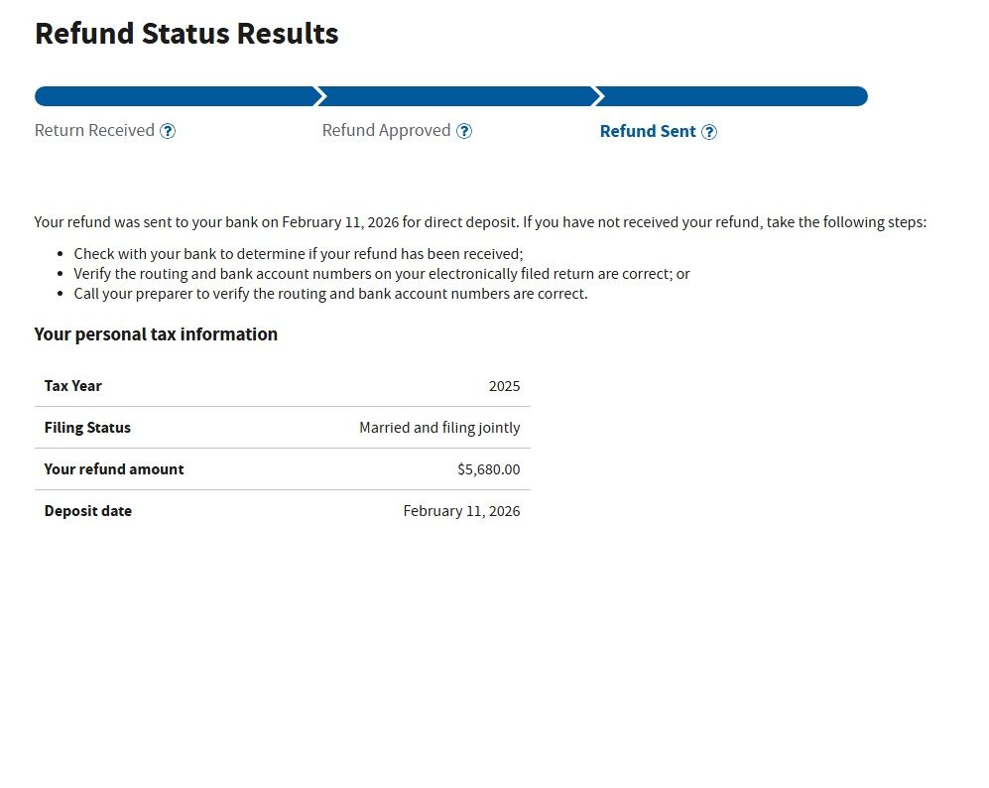This screenshot has width=989, height=788.
Task: Click the 2025 tax year value
Action: (x=504, y=386)
